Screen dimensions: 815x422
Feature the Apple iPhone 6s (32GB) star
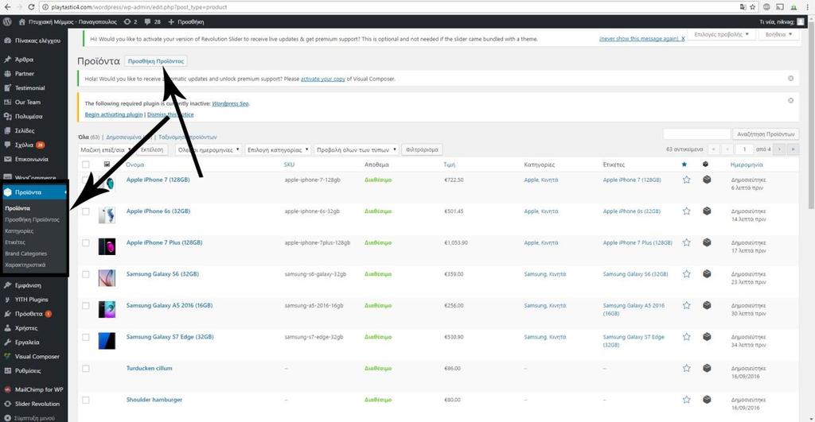686,211
